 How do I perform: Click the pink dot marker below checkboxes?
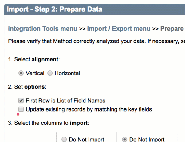pyautogui.click(x=18, y=114)
